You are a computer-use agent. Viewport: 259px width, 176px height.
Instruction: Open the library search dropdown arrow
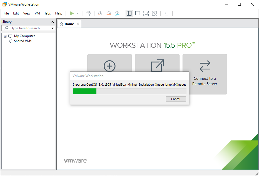point(52,28)
